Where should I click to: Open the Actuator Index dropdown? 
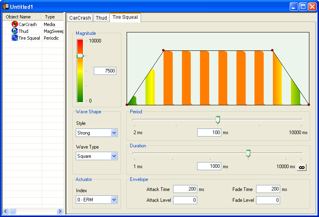pos(97,199)
